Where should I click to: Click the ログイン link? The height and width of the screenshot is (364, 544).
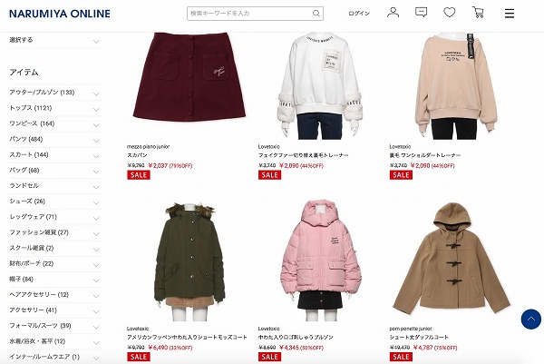(x=359, y=14)
